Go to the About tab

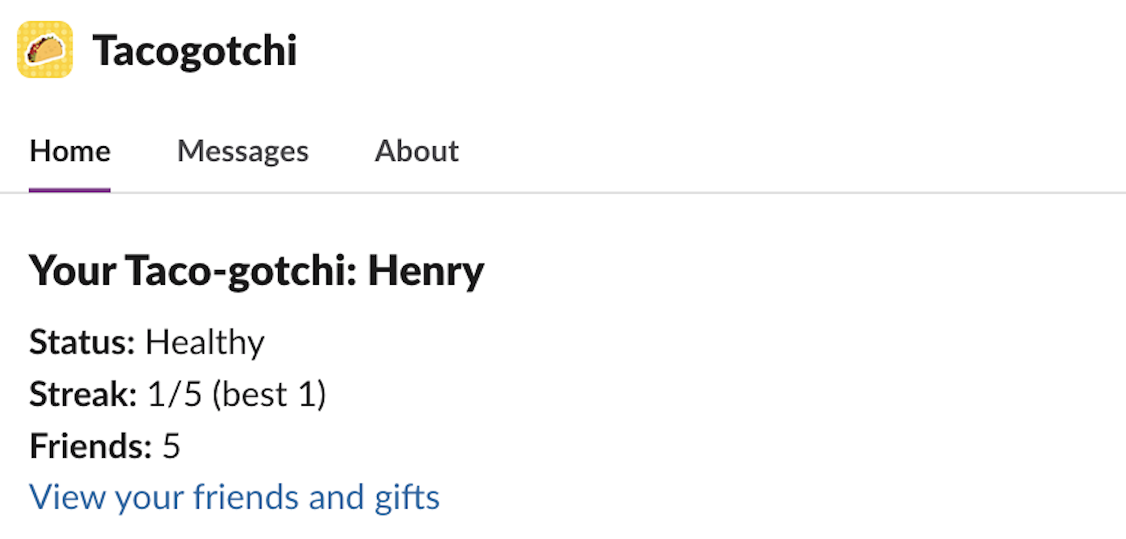[x=417, y=151]
